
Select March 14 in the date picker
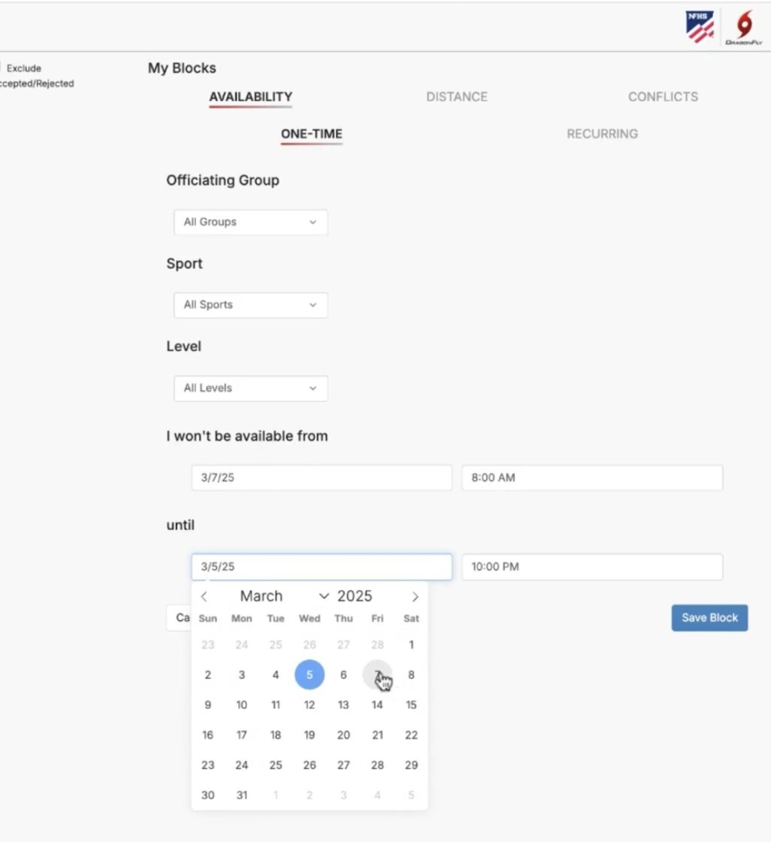(x=377, y=705)
